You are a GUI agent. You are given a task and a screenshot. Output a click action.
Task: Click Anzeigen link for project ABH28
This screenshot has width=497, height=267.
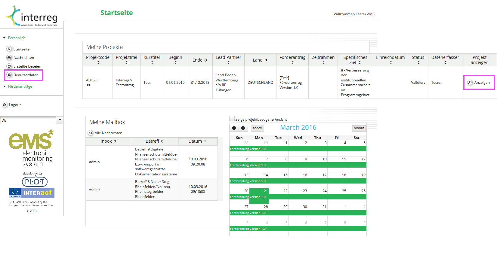pyautogui.click(x=482, y=83)
